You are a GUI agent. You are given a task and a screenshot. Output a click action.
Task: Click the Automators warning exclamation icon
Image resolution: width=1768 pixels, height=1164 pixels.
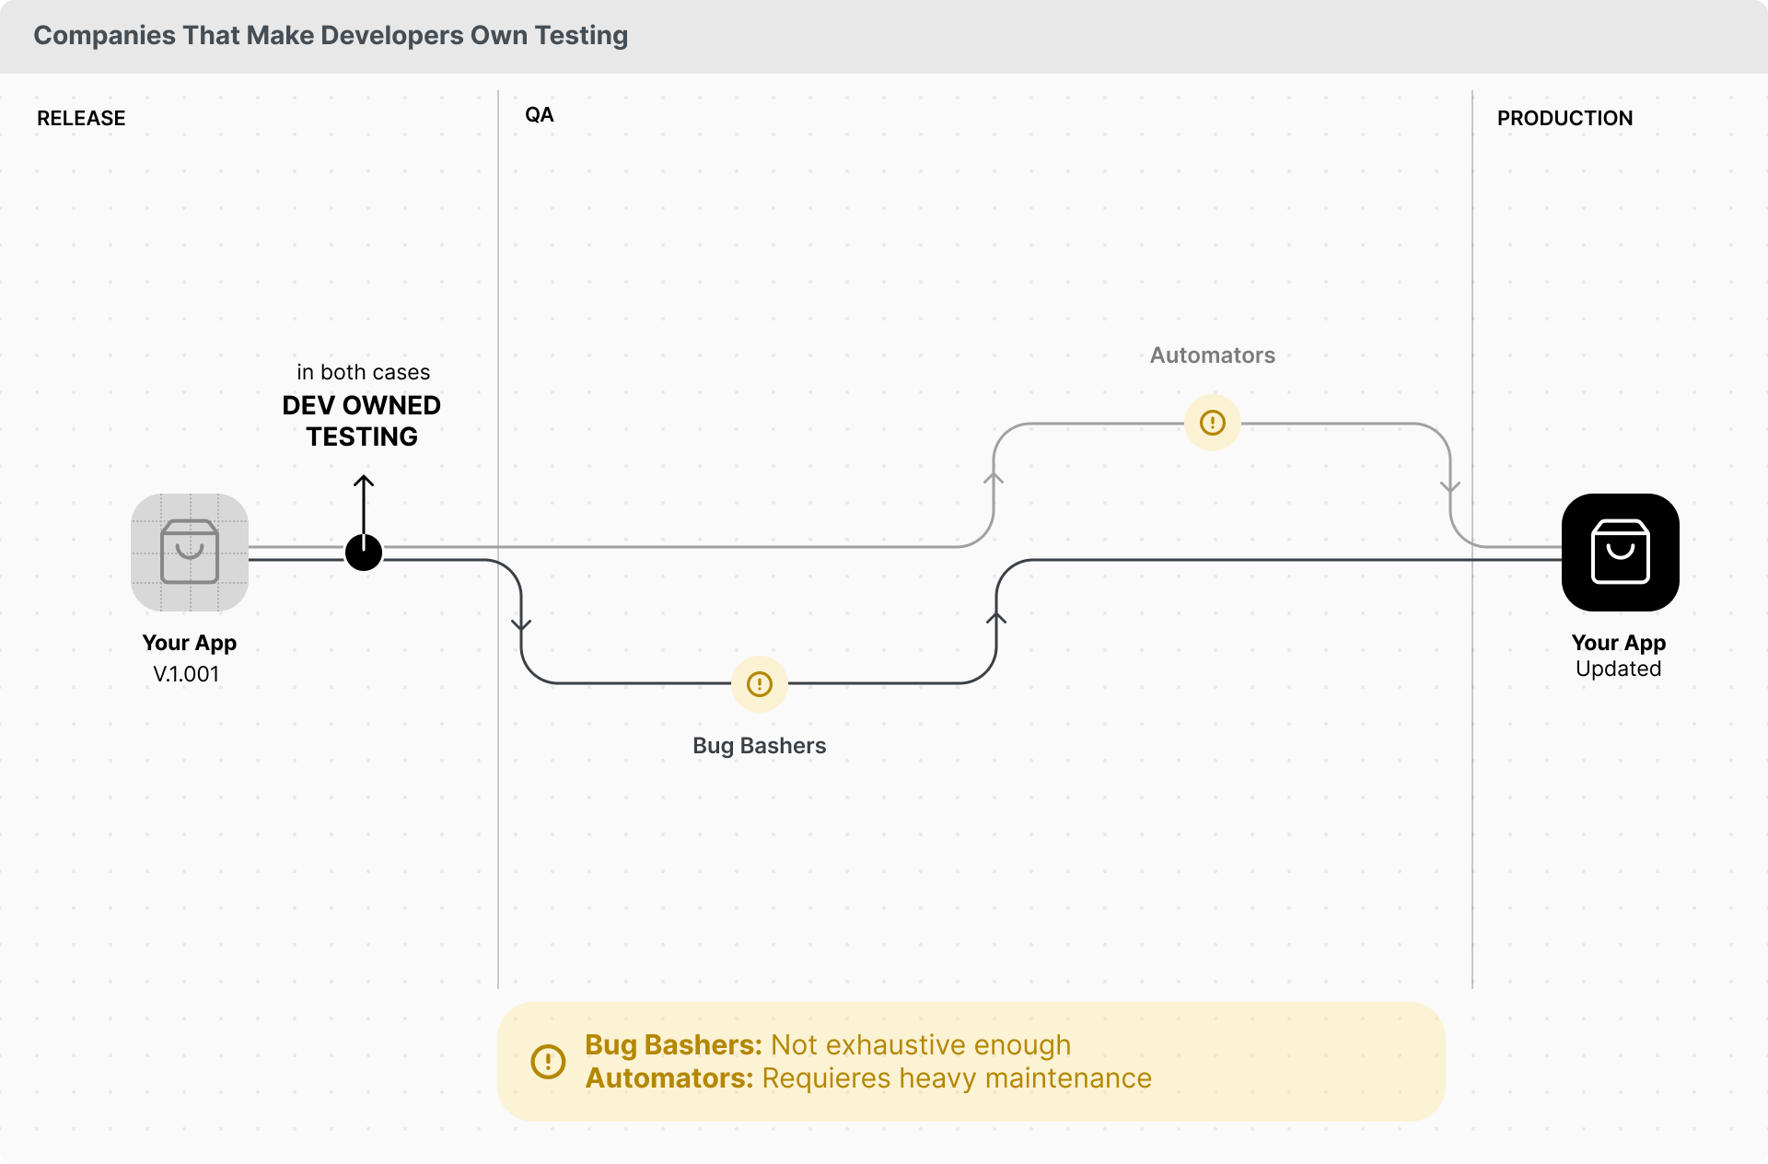(x=1212, y=423)
